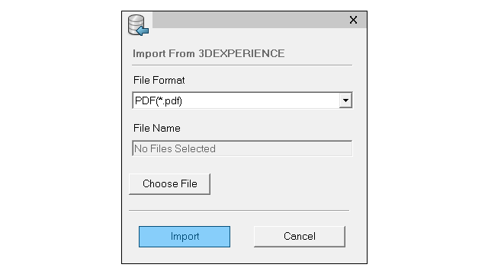
Task: Click the File Name label
Action: (x=157, y=129)
